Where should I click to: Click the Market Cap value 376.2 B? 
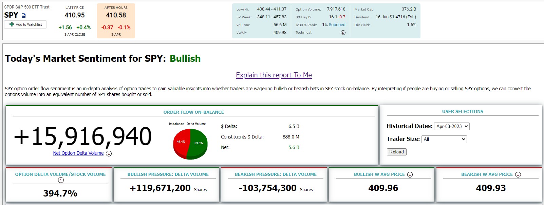[409, 9]
